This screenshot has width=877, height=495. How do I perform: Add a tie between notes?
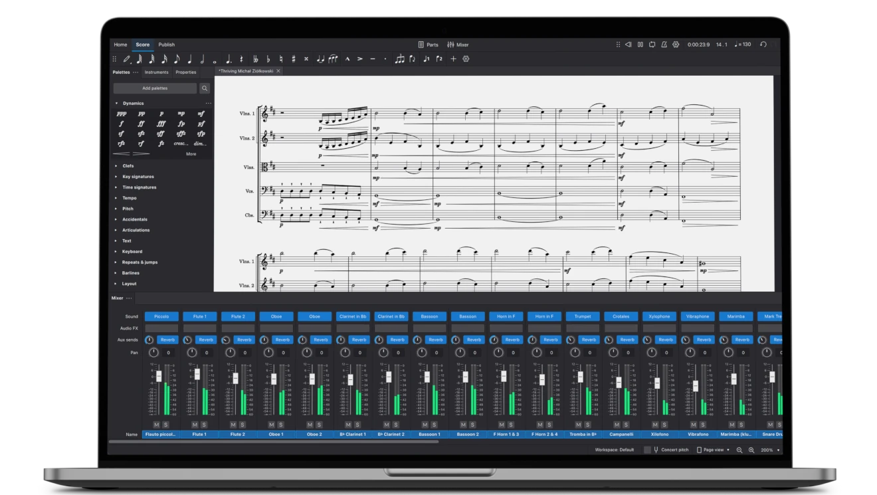pyautogui.click(x=320, y=58)
